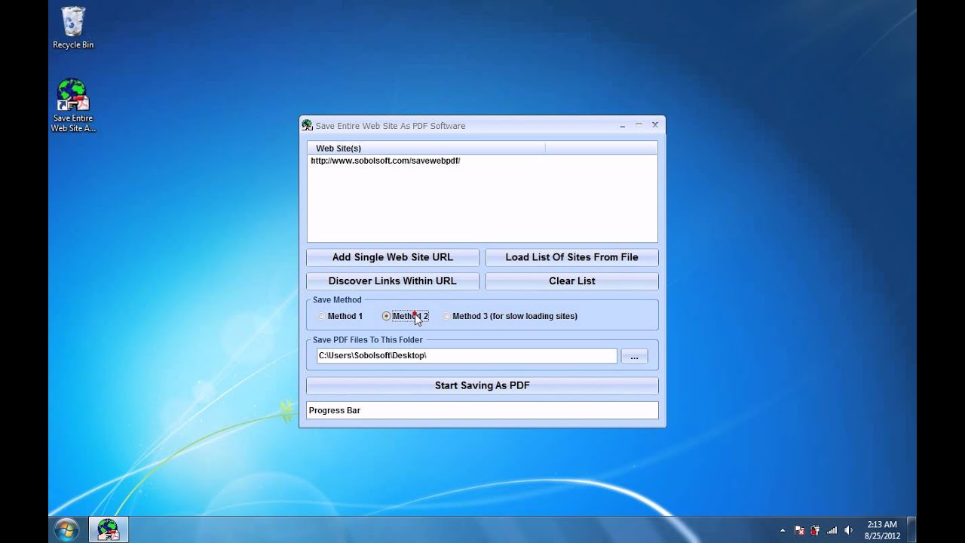
Task: Open the clock showing 2:13 AM
Action: point(882,530)
